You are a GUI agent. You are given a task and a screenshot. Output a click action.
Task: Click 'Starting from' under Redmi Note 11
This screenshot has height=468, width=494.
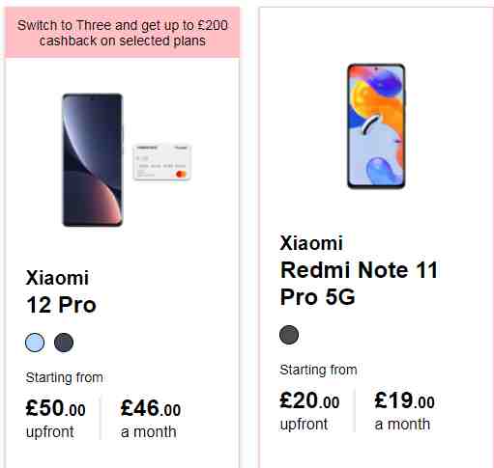[x=318, y=370]
